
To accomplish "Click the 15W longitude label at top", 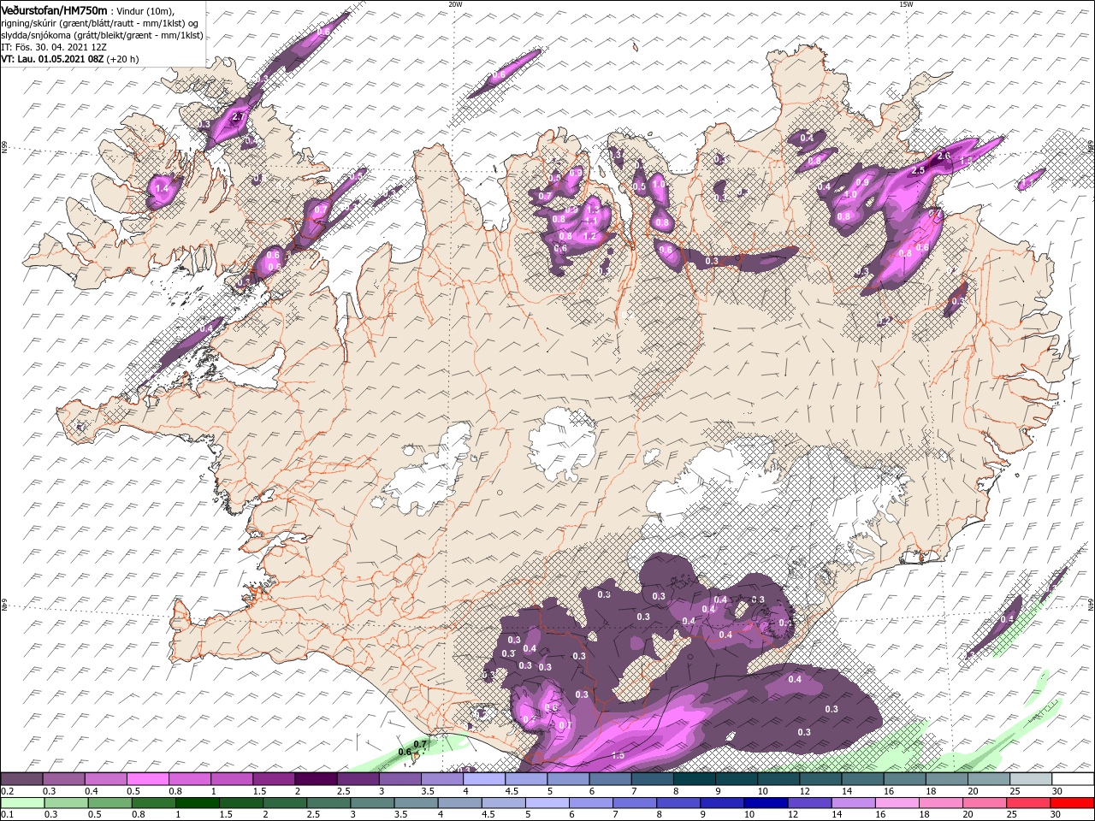I will coord(906,4).
